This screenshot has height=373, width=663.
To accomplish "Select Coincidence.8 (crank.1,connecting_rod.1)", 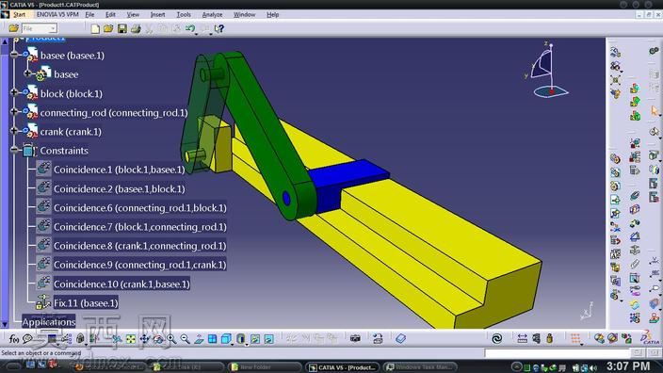I will click(140, 246).
